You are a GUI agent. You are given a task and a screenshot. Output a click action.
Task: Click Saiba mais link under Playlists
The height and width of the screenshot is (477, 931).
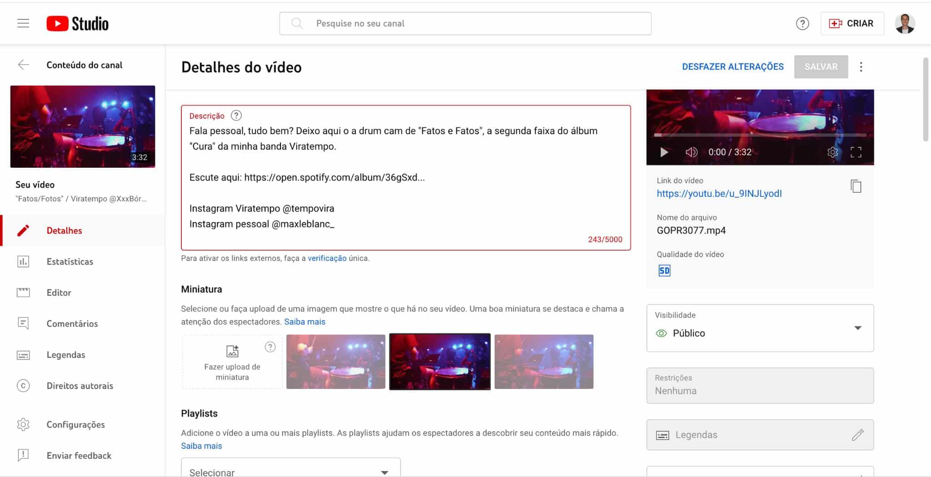point(201,446)
